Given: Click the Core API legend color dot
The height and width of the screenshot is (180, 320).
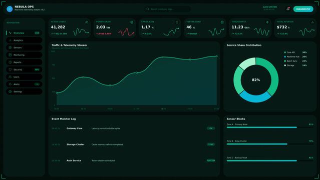Looking at the screenshot, I should point(285,52).
